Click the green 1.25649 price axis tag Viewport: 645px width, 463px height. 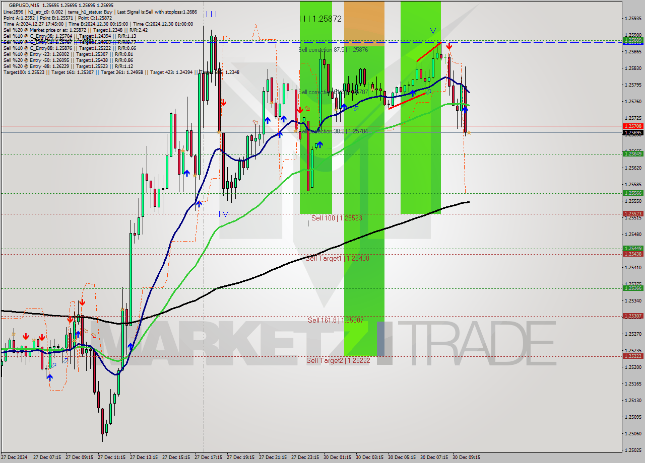(x=633, y=154)
